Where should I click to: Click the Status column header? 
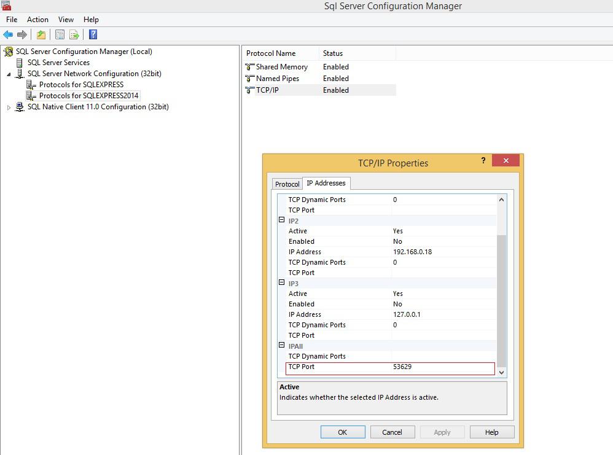point(357,53)
